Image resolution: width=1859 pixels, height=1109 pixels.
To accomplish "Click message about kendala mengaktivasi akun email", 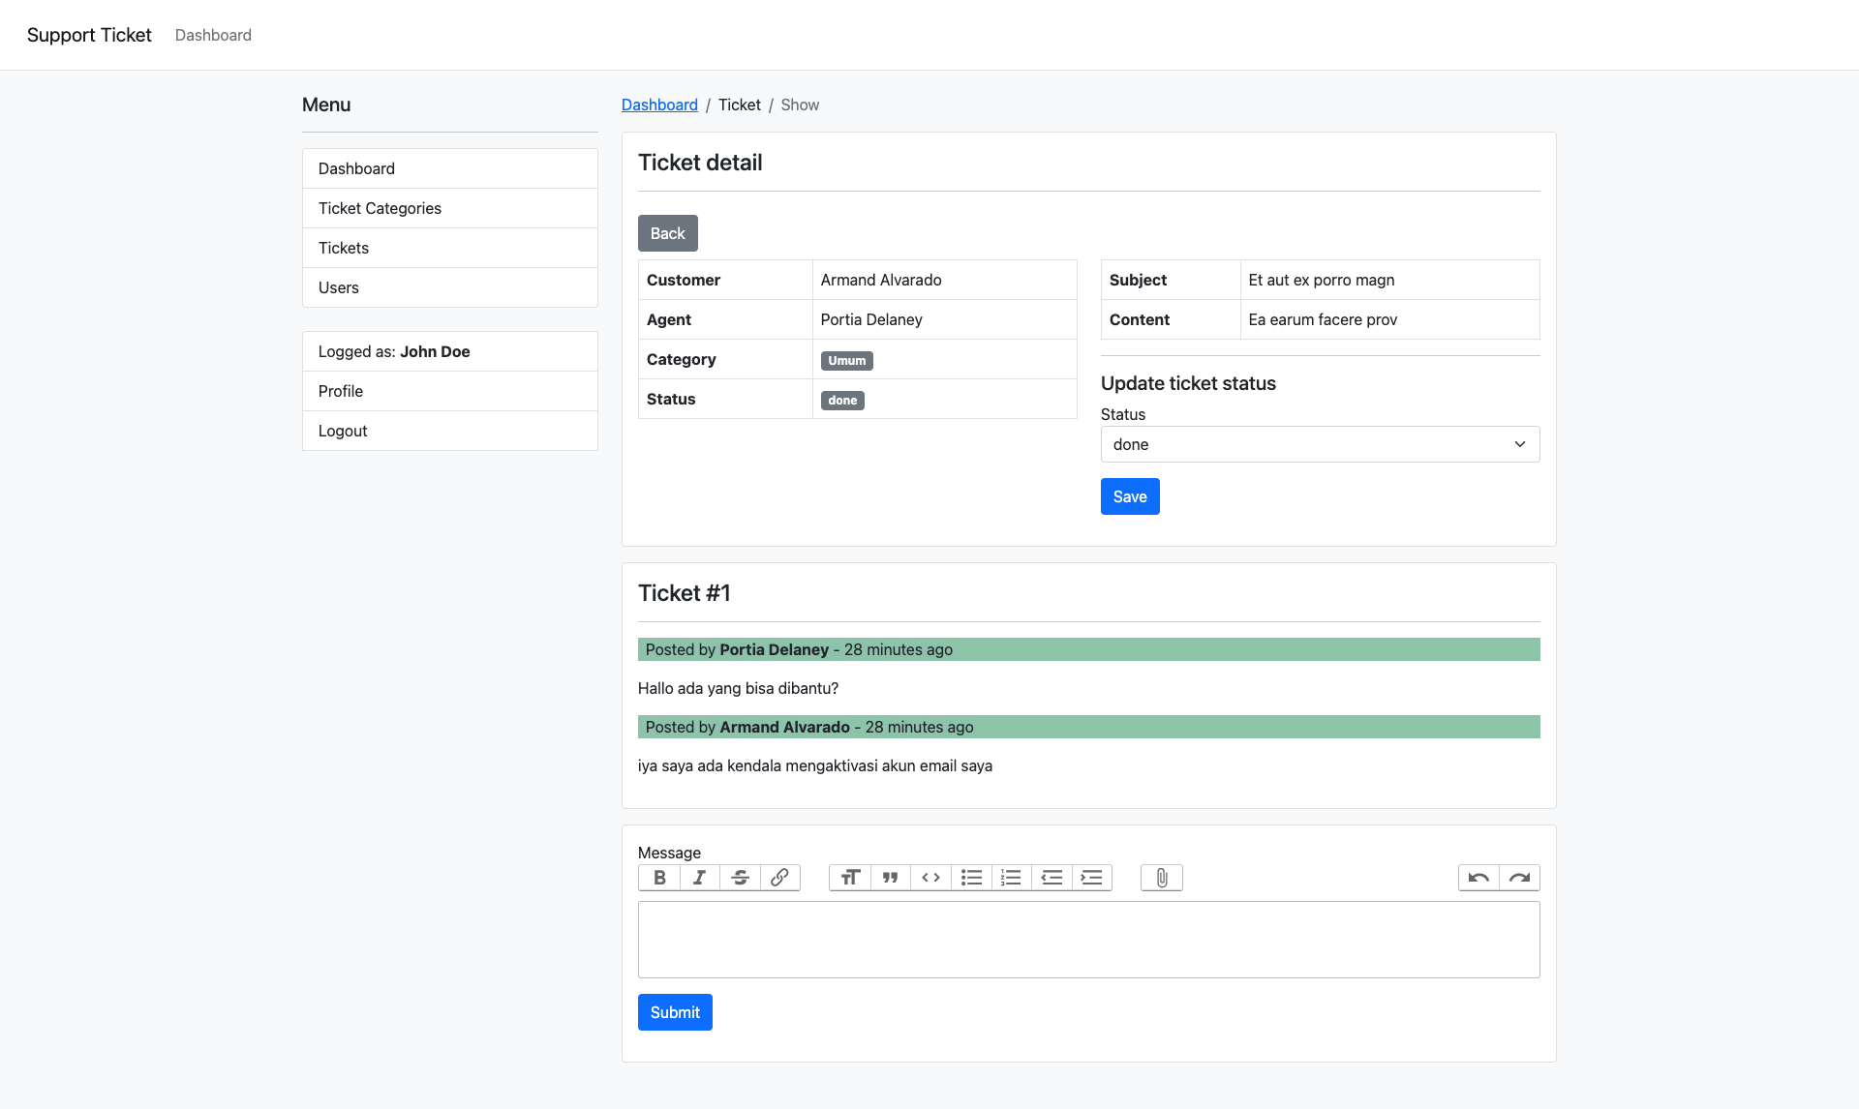I will pyautogui.click(x=814, y=765).
